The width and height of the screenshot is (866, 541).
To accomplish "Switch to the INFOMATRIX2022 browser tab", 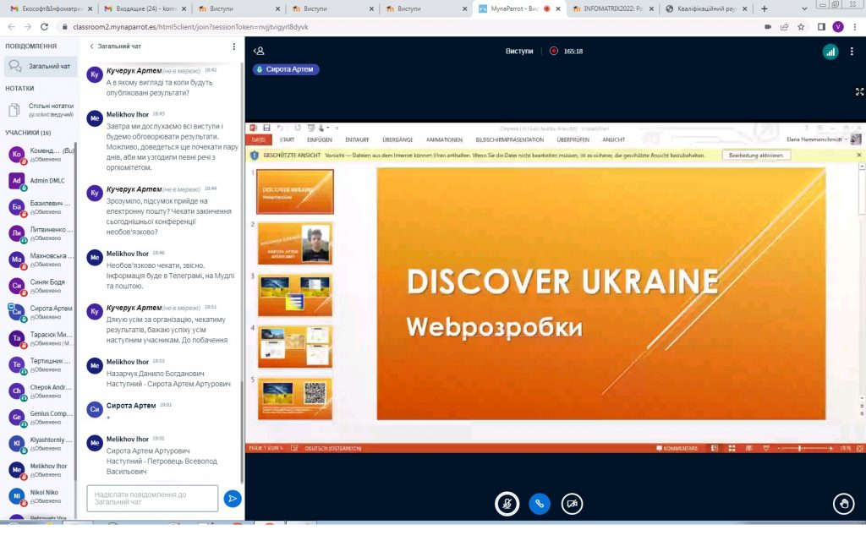I will [x=611, y=8].
